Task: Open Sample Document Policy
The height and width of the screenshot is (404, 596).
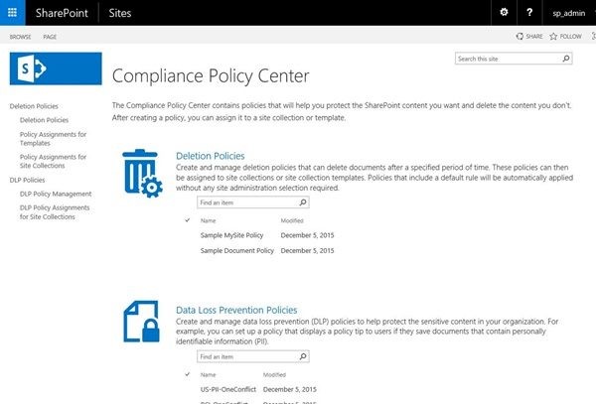Action: tap(236, 250)
